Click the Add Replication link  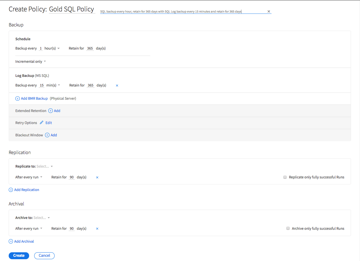click(26, 190)
